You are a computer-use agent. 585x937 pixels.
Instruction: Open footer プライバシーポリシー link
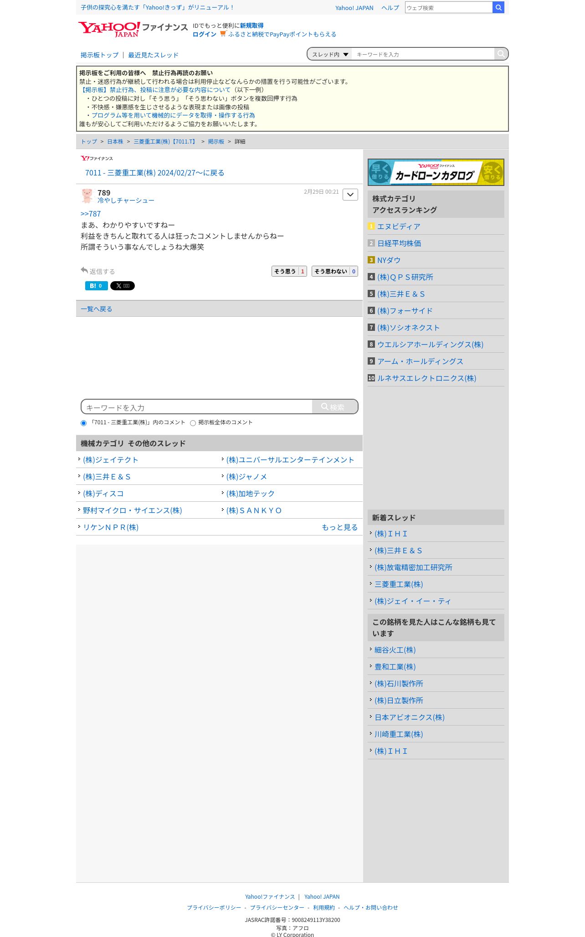click(x=214, y=907)
